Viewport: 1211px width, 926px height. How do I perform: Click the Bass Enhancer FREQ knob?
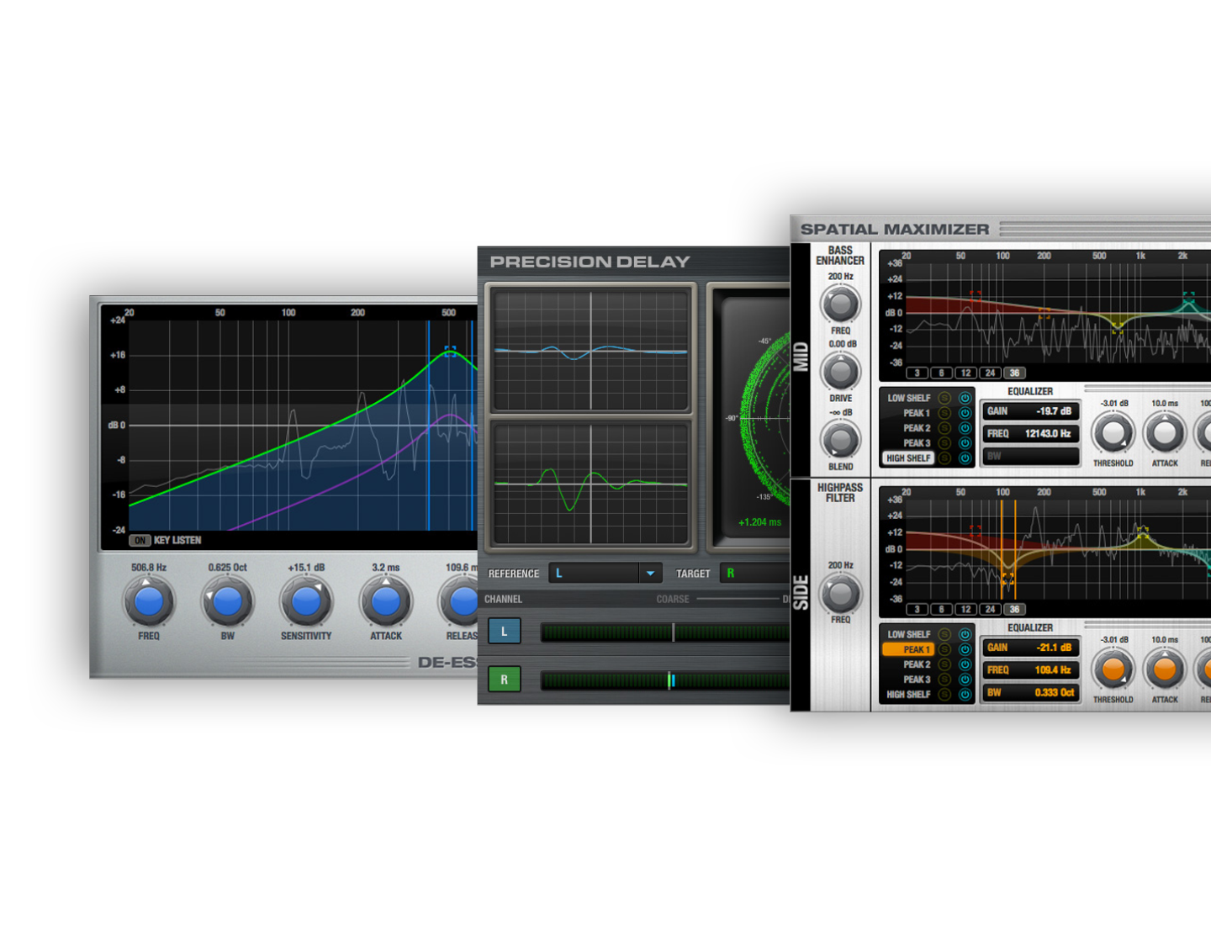click(x=839, y=304)
